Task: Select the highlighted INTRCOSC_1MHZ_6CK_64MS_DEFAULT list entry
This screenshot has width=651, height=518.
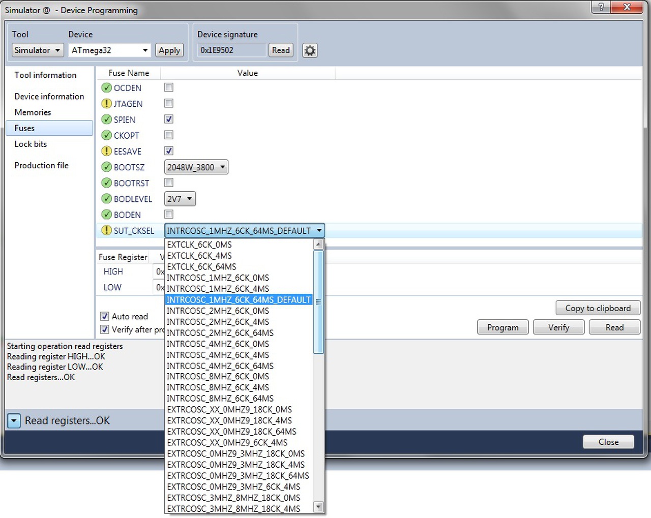Action: [x=239, y=300]
